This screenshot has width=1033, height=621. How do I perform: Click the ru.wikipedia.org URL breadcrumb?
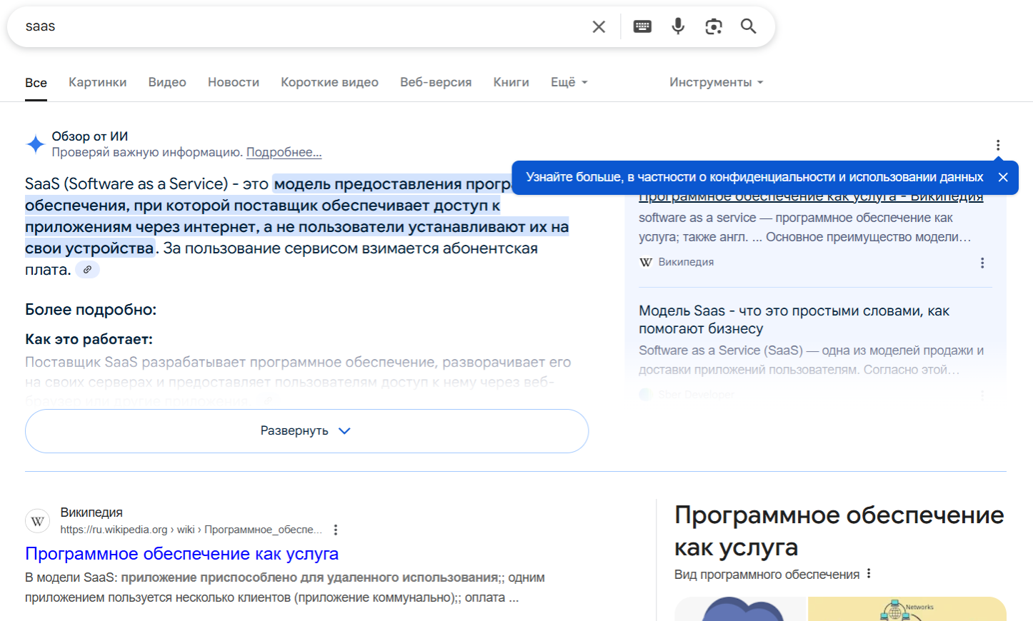[x=191, y=530]
